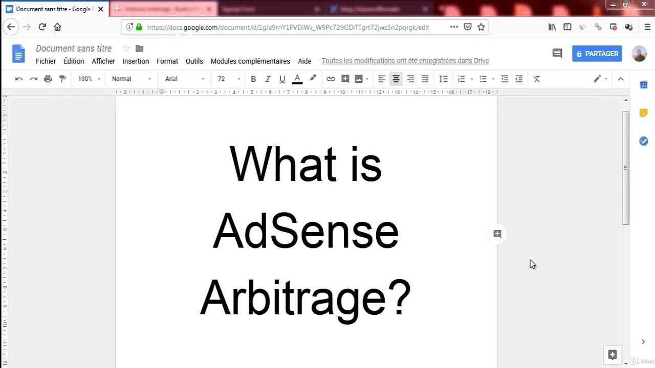
Task: Undo the last edit in toolbar
Action: [x=19, y=79]
